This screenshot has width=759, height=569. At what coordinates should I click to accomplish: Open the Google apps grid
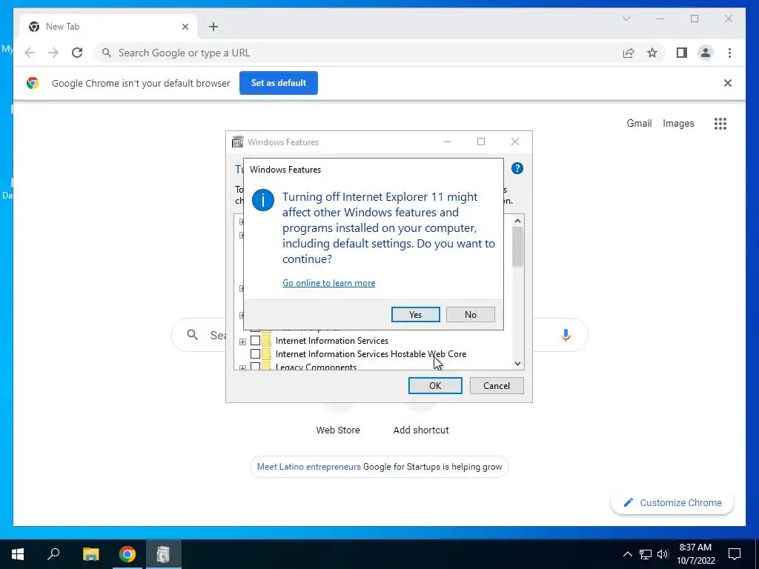click(720, 124)
